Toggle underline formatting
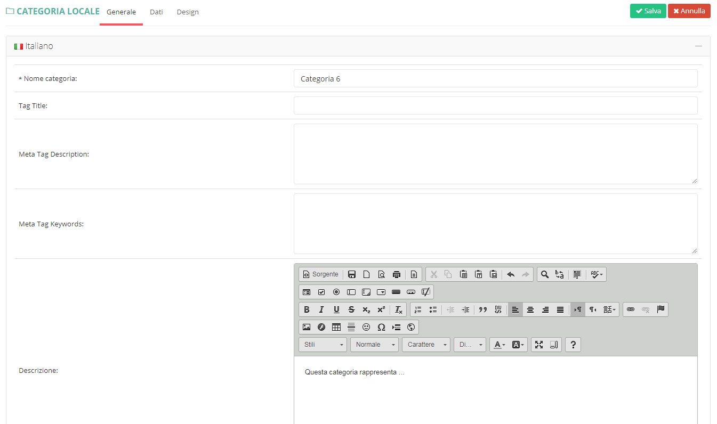 [336, 309]
